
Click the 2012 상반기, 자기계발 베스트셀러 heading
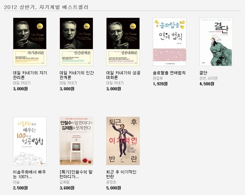(x=46, y=7)
